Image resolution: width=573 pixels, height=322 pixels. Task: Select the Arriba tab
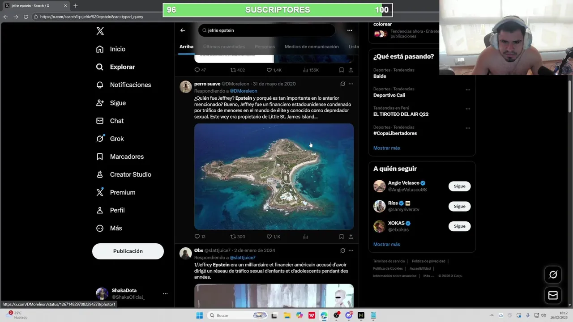pyautogui.click(x=186, y=47)
